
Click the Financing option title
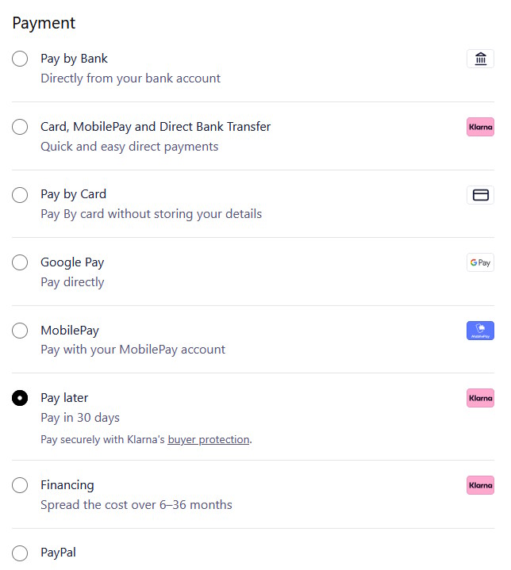[67, 485]
